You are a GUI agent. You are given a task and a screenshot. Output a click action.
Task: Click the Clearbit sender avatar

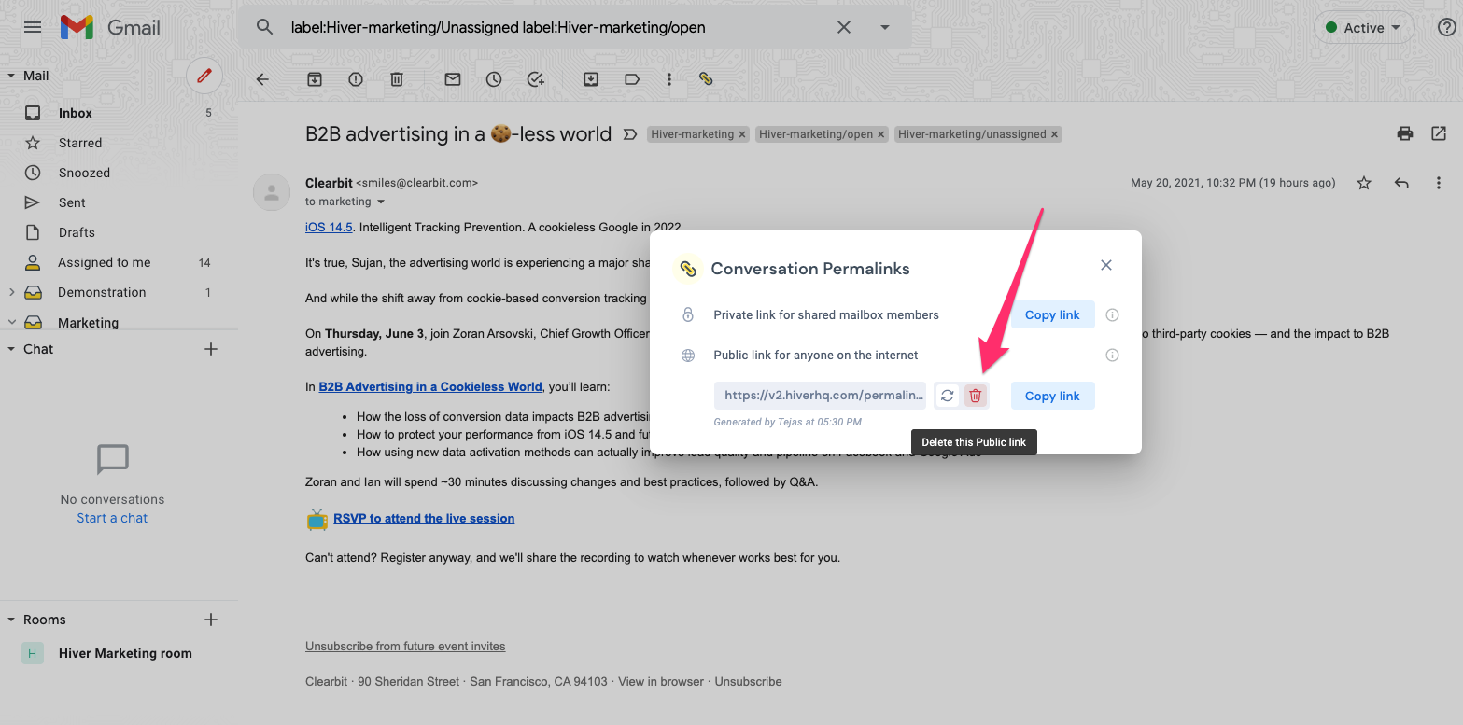272,192
